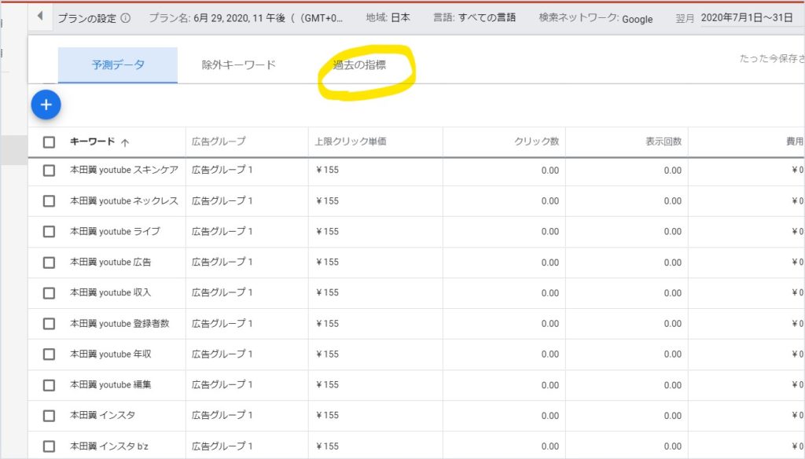Open the plan settings info icon

(127, 18)
